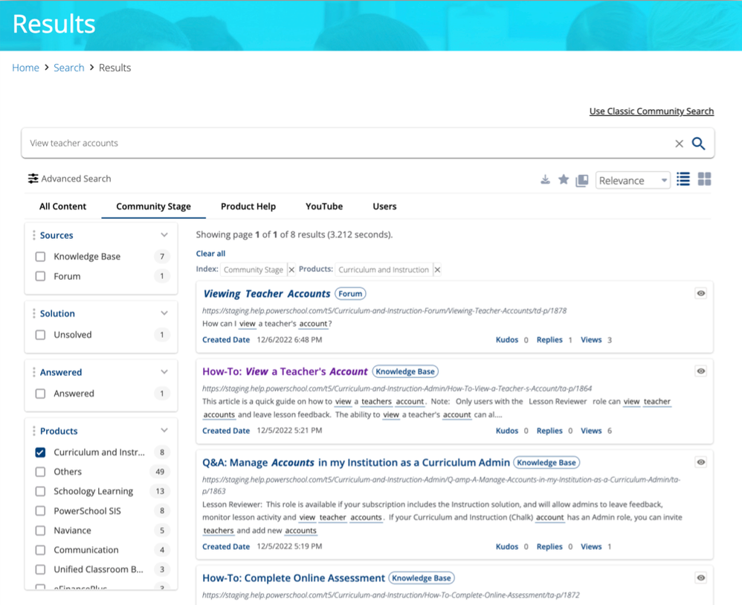Switch to list view layout icon
This screenshot has height=605, width=742.
click(x=683, y=179)
